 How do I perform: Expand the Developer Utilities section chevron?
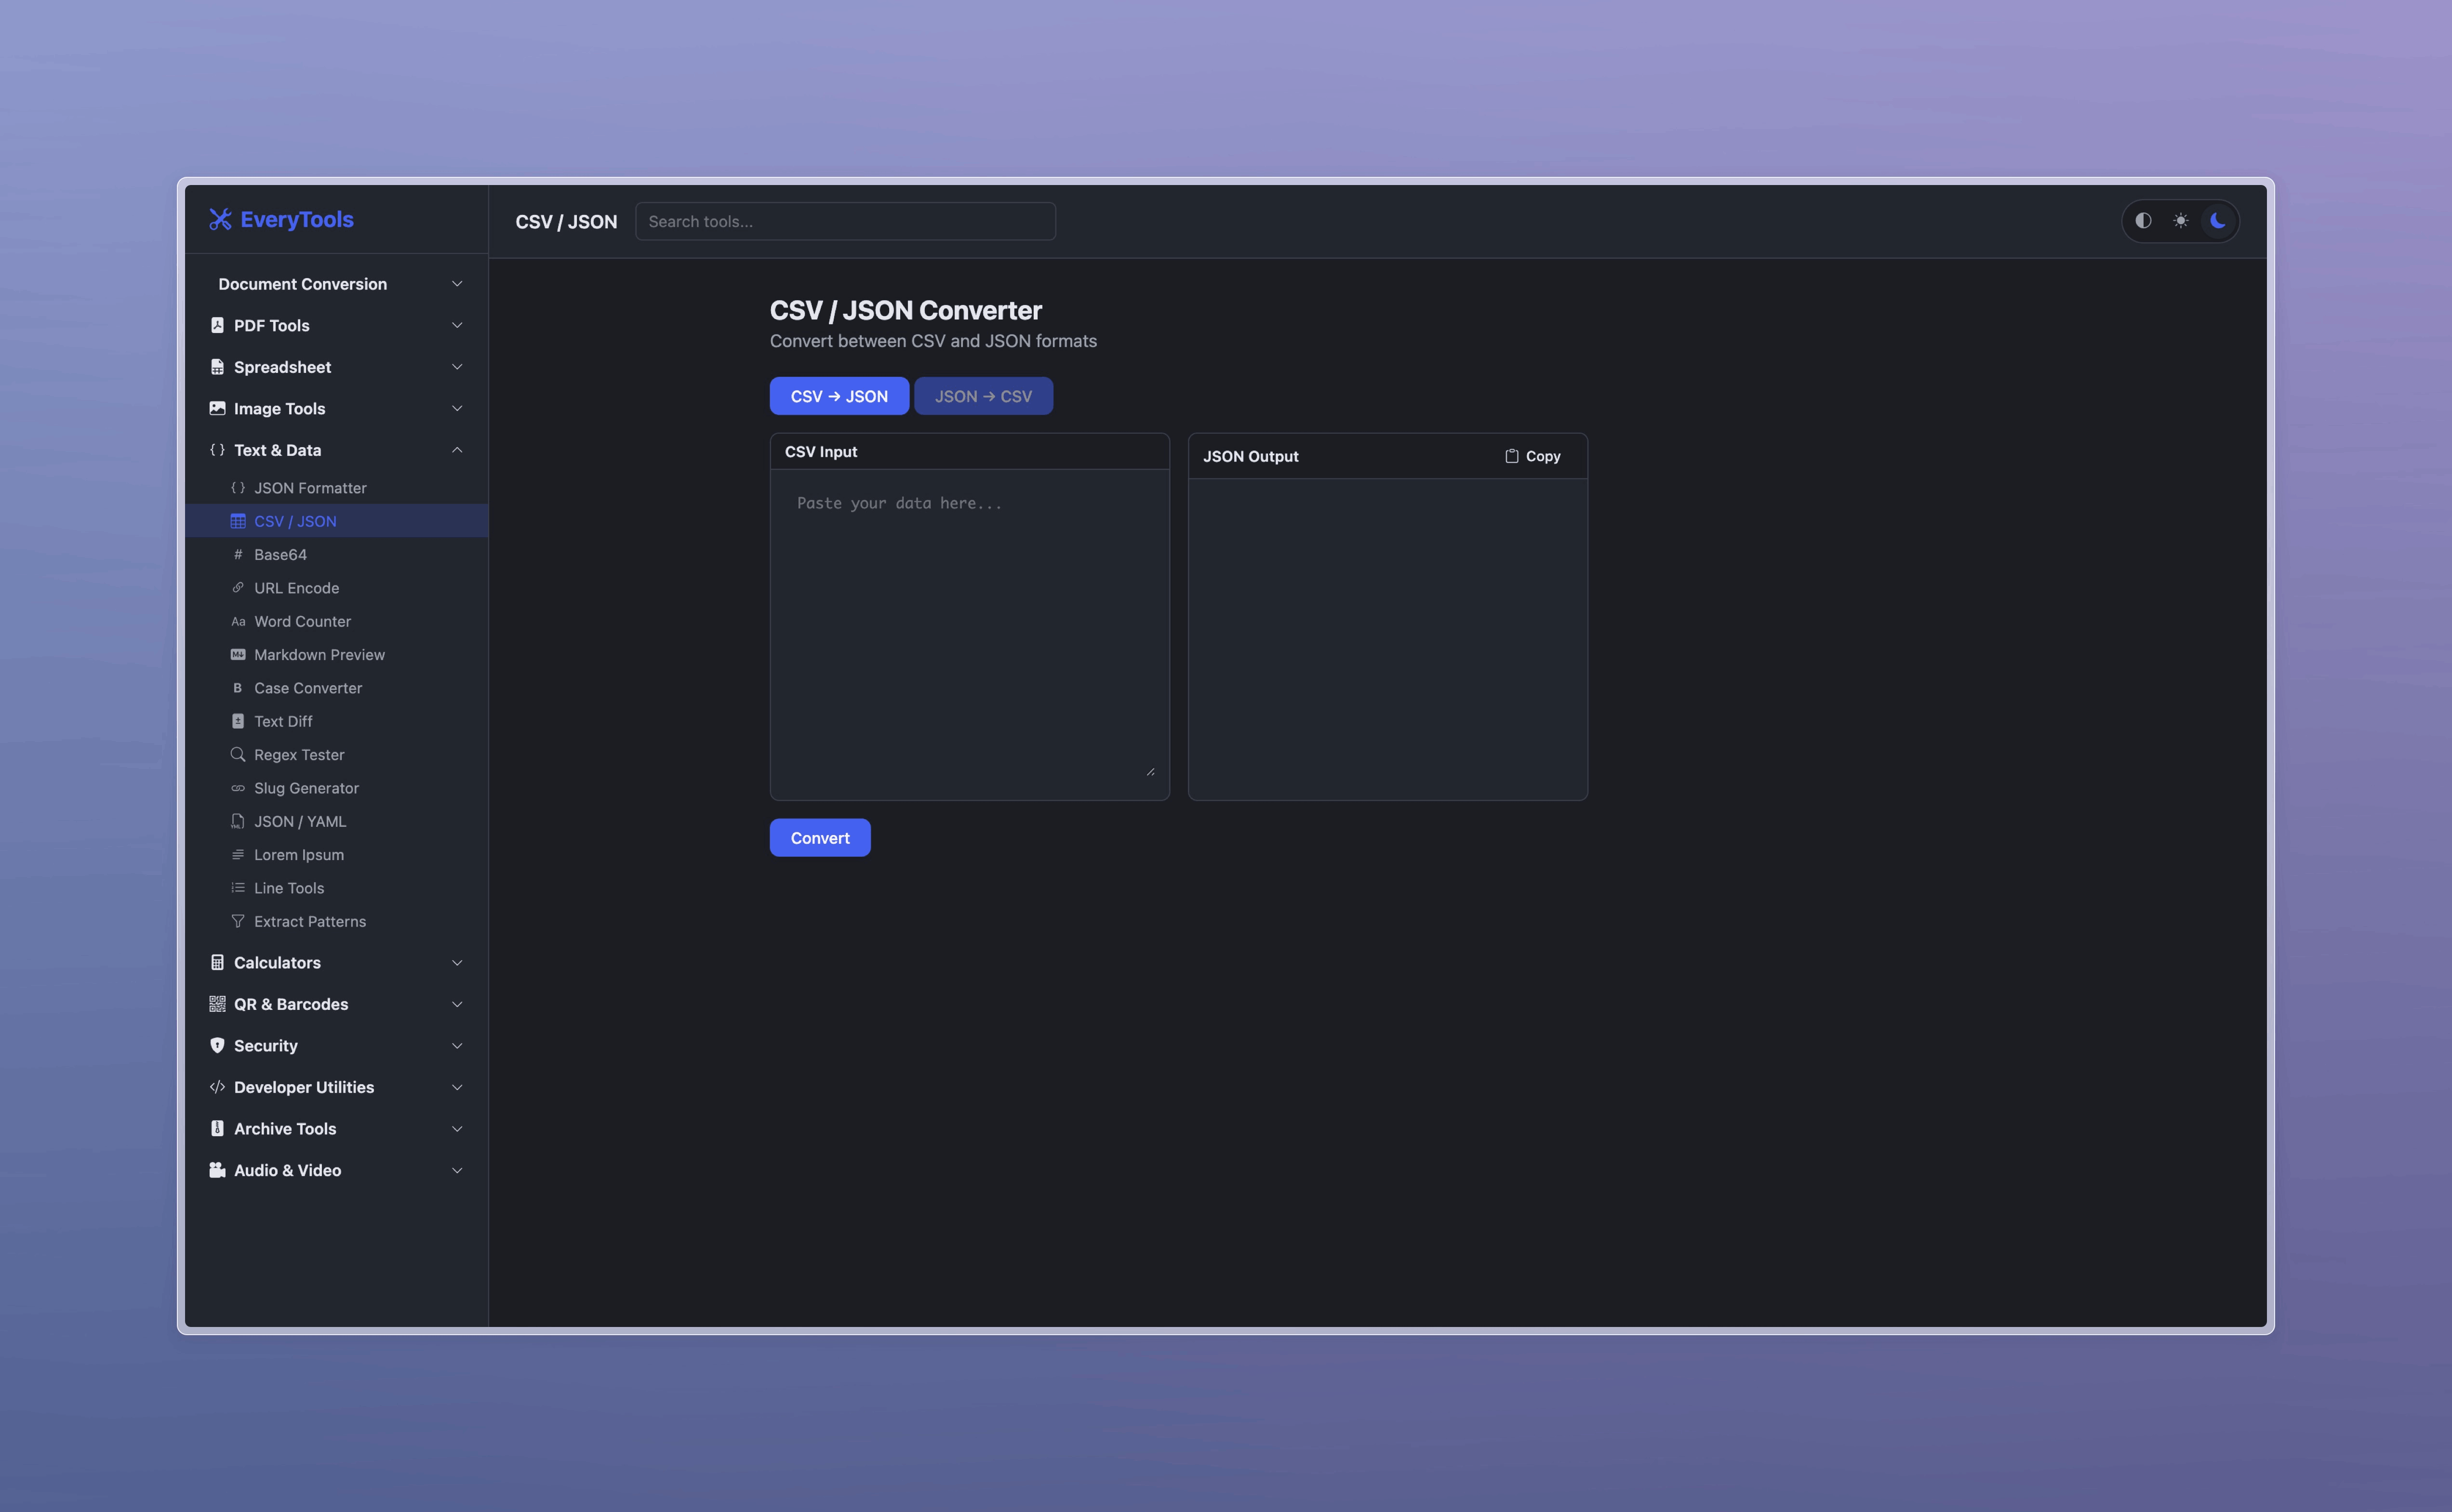pyautogui.click(x=457, y=1087)
